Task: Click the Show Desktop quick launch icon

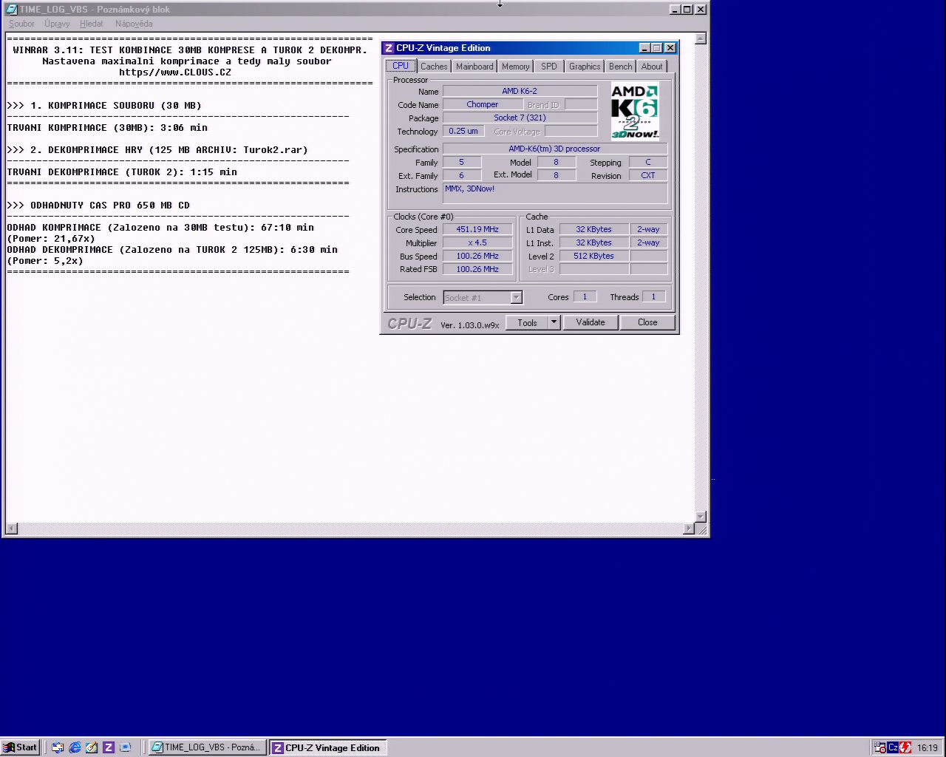Action: coord(125,747)
